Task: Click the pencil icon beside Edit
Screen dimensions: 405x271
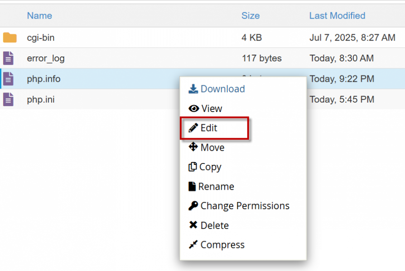Action: [193, 128]
